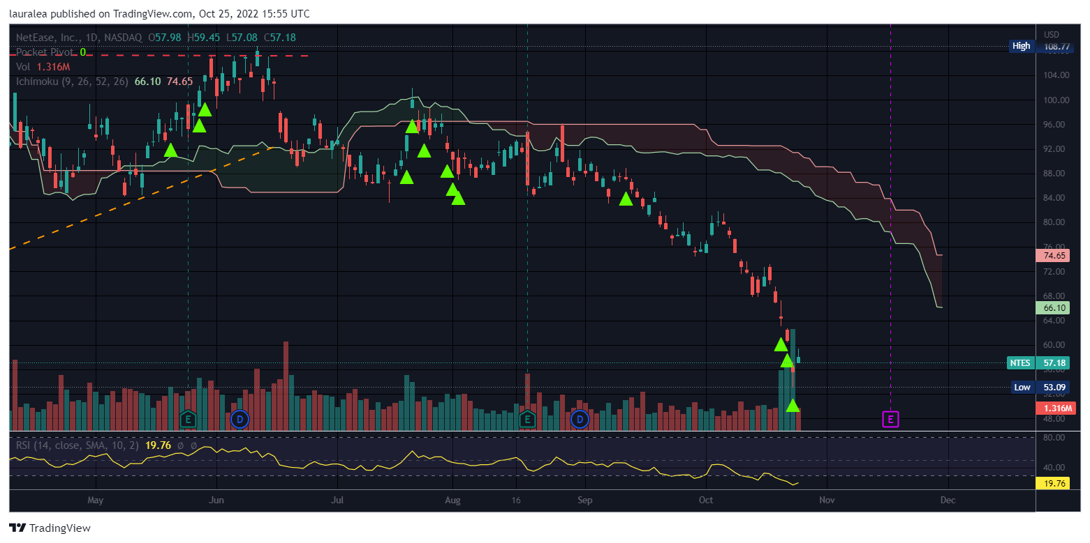Click the 108.77 high price tag
The width and height of the screenshot is (1090, 543).
point(1056,46)
